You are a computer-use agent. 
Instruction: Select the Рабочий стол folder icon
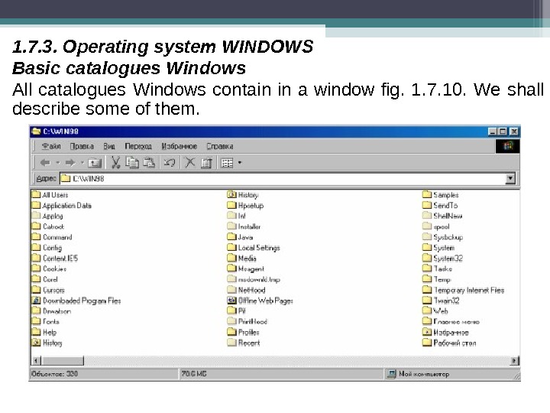pyautogui.click(x=427, y=343)
